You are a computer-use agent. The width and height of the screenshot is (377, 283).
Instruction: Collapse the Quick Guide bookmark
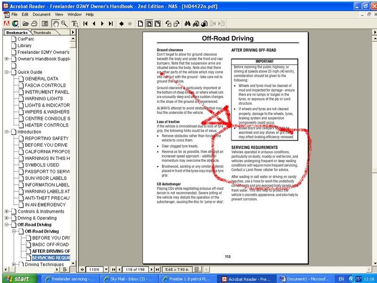7,72
